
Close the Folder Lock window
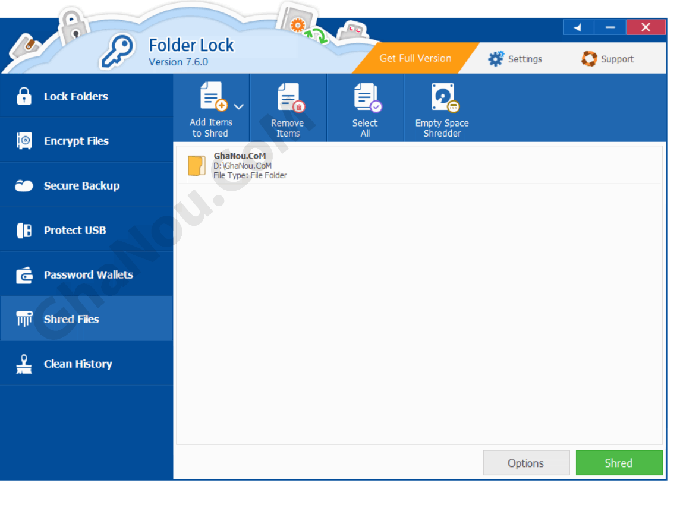(646, 27)
